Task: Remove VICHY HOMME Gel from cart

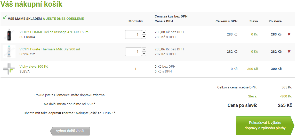Action: pyautogui.click(x=289, y=34)
